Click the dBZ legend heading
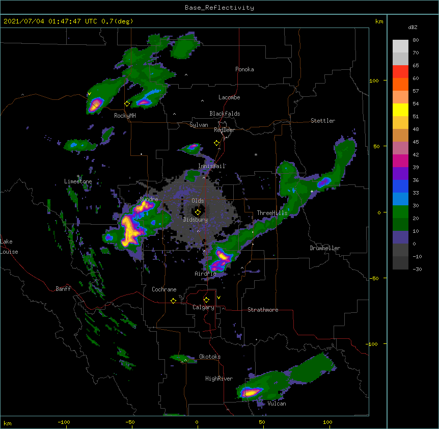This screenshot has height=429, width=439. click(413, 27)
